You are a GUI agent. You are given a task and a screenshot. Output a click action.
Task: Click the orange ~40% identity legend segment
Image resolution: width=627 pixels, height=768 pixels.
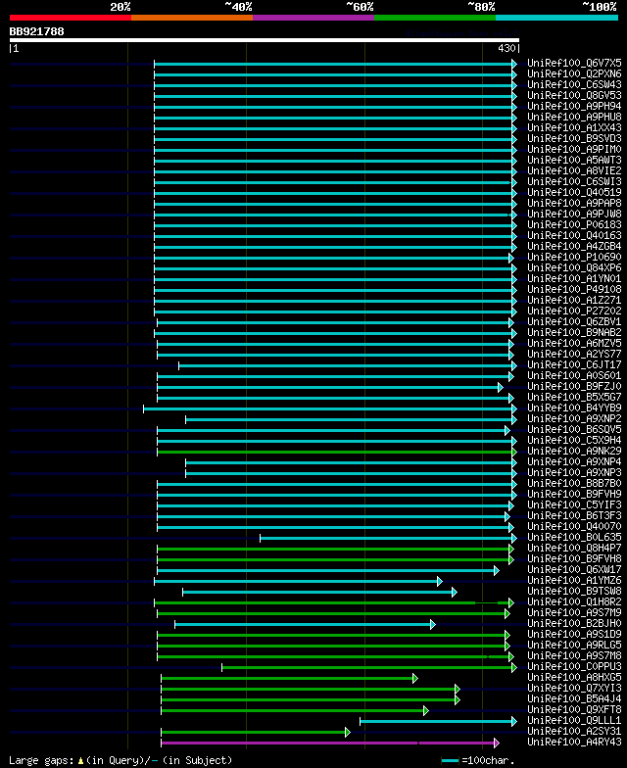coord(192,18)
